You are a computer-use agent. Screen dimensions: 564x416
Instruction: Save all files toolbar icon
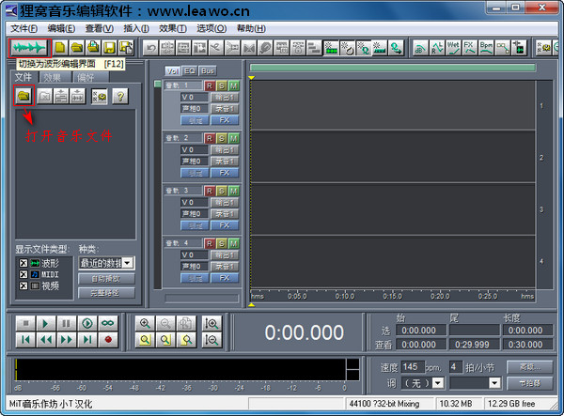click(x=126, y=48)
